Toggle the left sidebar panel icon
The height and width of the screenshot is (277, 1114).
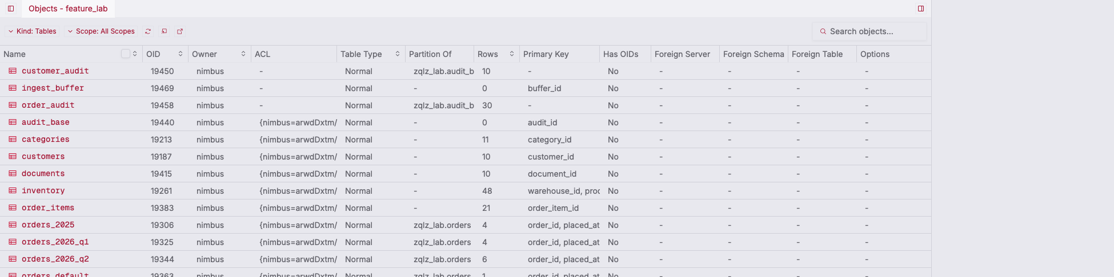click(11, 9)
